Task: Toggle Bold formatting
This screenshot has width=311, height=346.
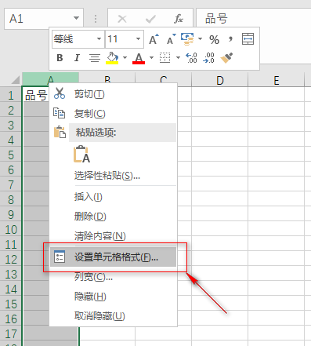Action: 60,58
